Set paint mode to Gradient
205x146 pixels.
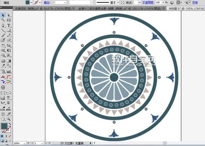click(6, 136)
